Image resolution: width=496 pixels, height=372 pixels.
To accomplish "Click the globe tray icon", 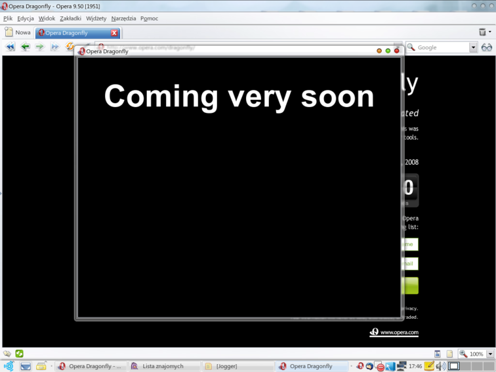I will pos(369,366).
